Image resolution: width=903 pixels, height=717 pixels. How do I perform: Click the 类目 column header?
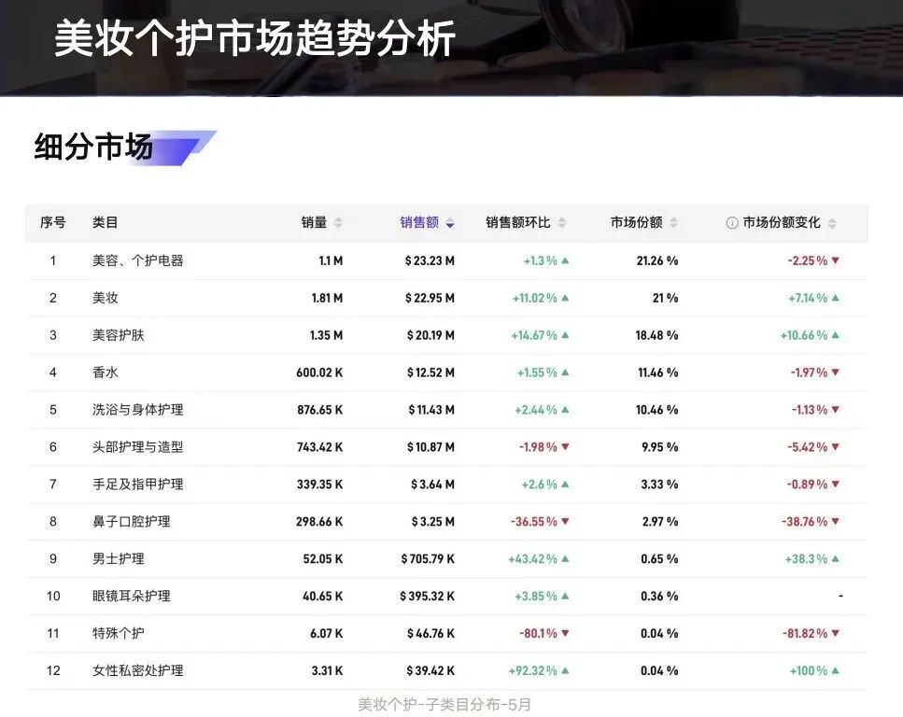pos(105,222)
